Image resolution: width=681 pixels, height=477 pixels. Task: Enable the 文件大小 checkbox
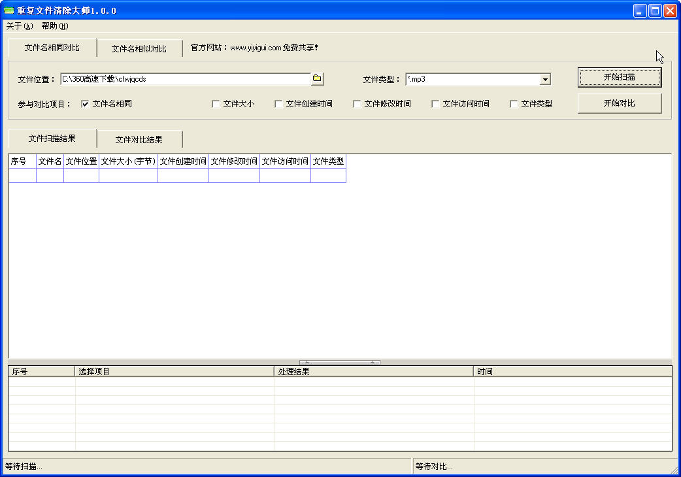pos(216,104)
